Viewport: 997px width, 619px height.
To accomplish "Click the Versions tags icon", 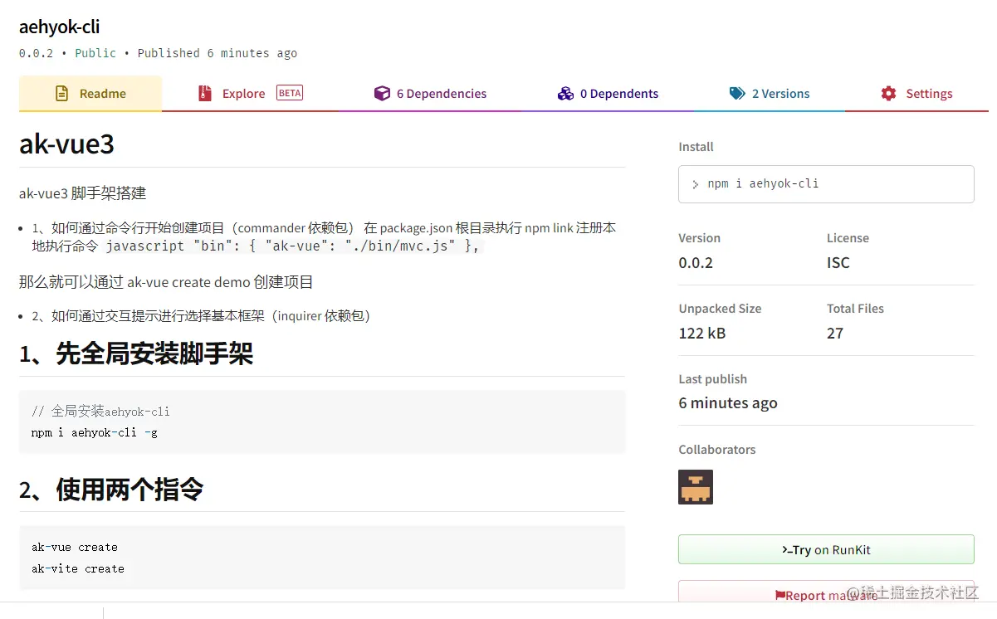I will tap(737, 94).
